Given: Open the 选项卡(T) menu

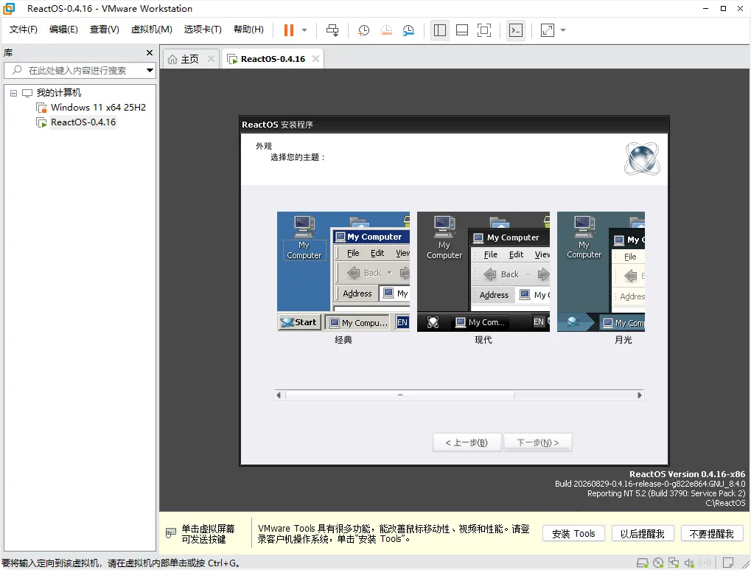Looking at the screenshot, I should 203,29.
